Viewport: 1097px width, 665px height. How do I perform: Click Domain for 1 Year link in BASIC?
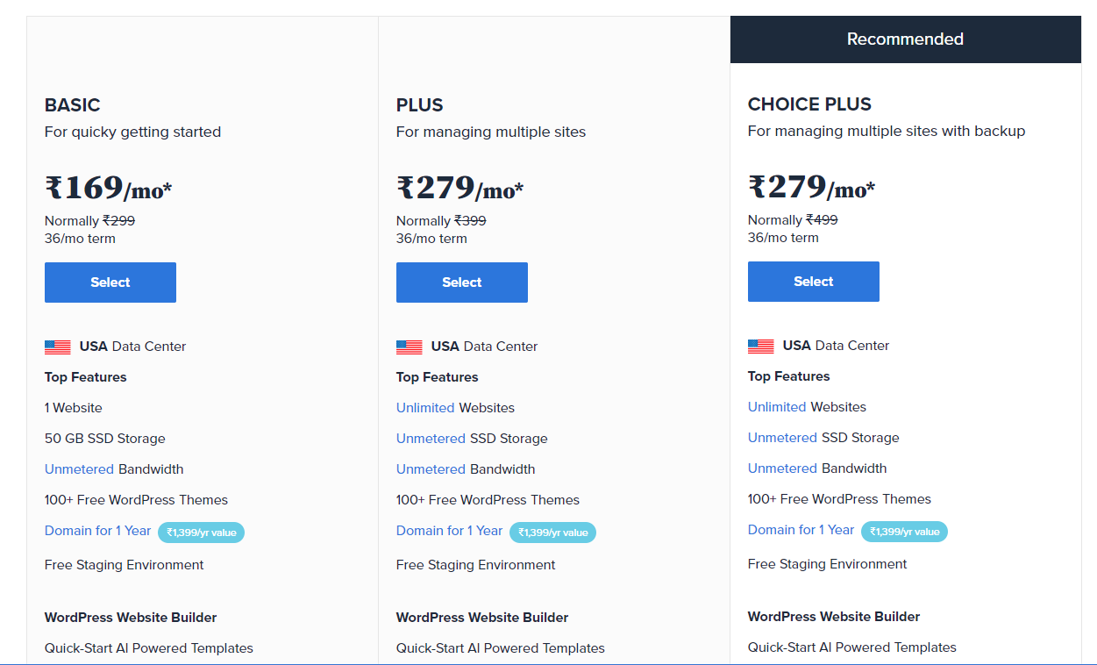[x=97, y=531]
